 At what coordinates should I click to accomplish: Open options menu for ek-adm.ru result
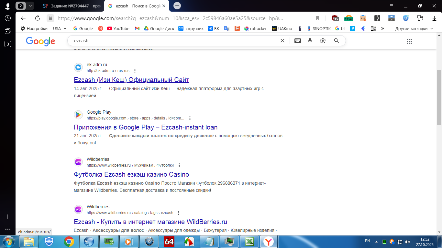(135, 71)
